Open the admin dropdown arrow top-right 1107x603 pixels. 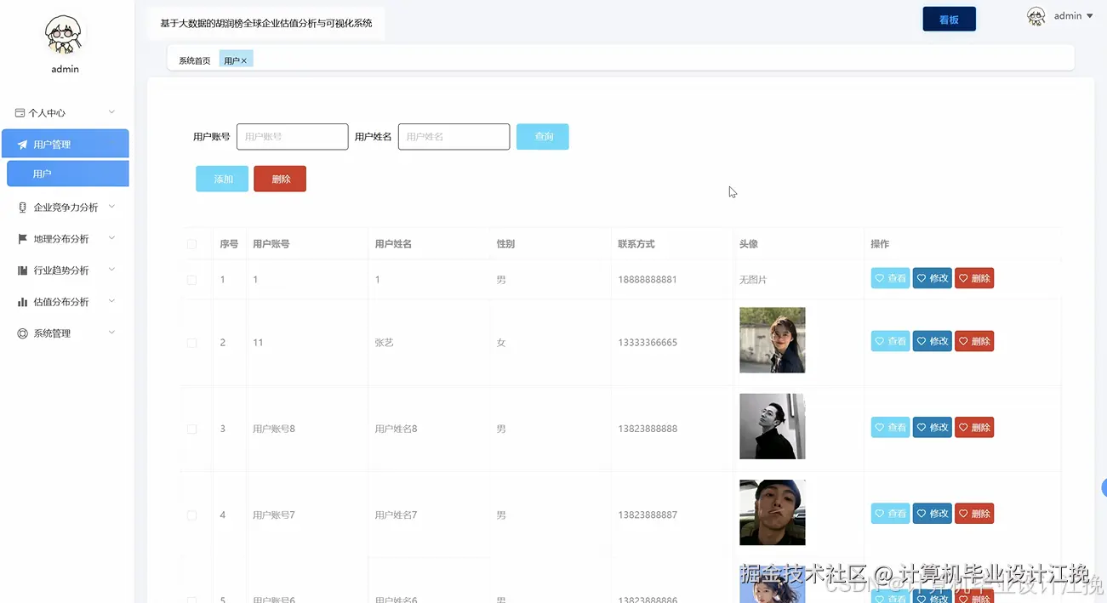(x=1090, y=16)
